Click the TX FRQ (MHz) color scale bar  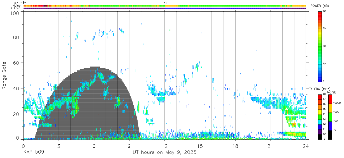[x=320, y=117]
